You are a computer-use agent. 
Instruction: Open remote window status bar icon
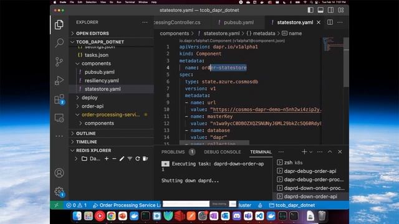pyautogui.click(x=57, y=205)
